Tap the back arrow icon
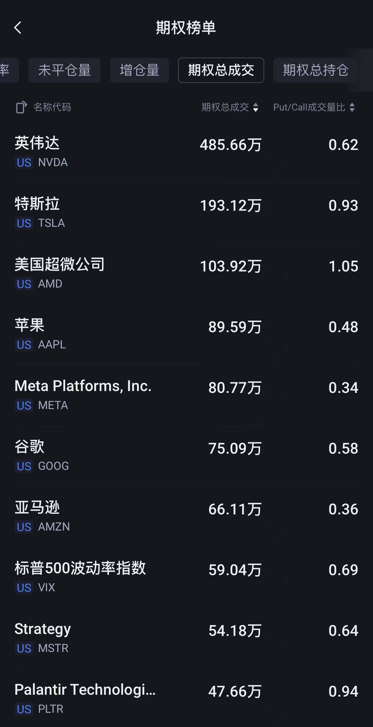Image resolution: width=373 pixels, height=727 pixels. [x=18, y=28]
